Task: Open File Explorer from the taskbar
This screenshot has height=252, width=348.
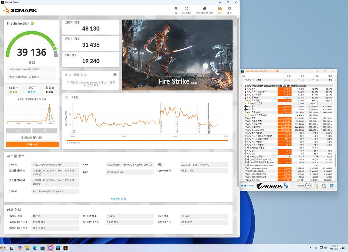Action: (27, 248)
